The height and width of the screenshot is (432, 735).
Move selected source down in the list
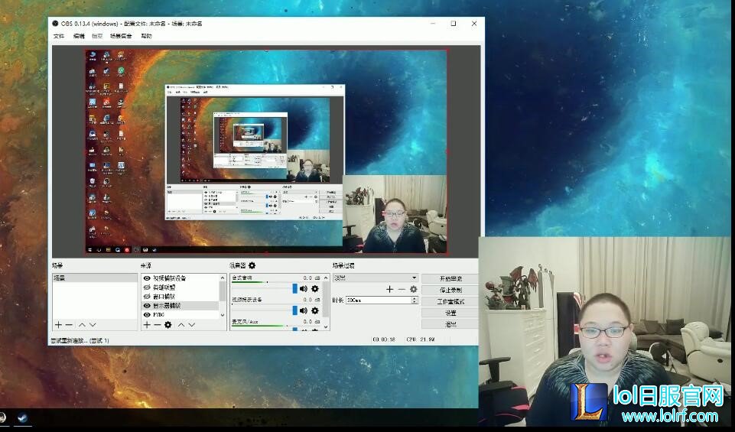click(192, 325)
